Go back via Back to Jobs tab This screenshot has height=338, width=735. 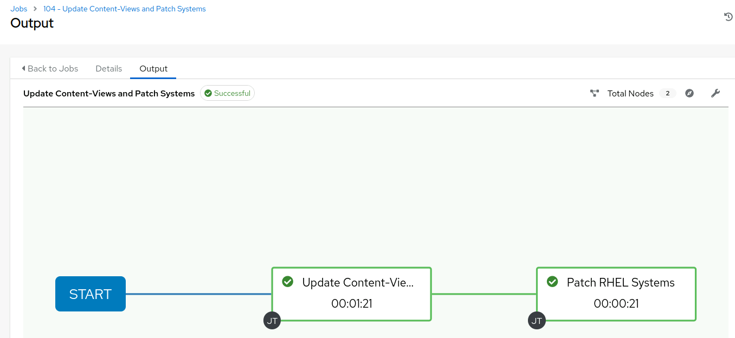pyautogui.click(x=53, y=69)
